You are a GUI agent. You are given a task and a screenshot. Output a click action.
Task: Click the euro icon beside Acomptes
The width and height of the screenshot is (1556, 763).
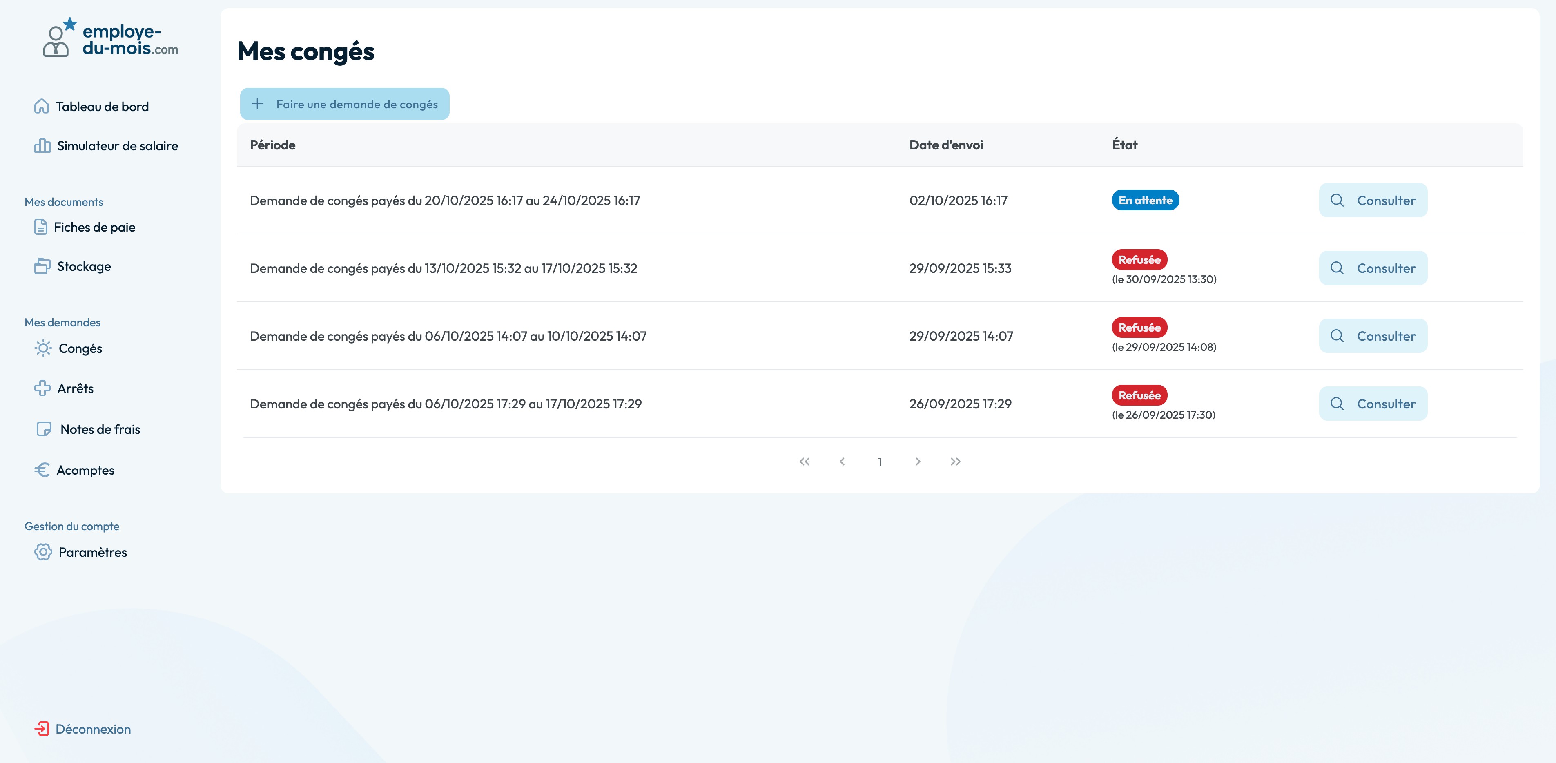(x=42, y=470)
